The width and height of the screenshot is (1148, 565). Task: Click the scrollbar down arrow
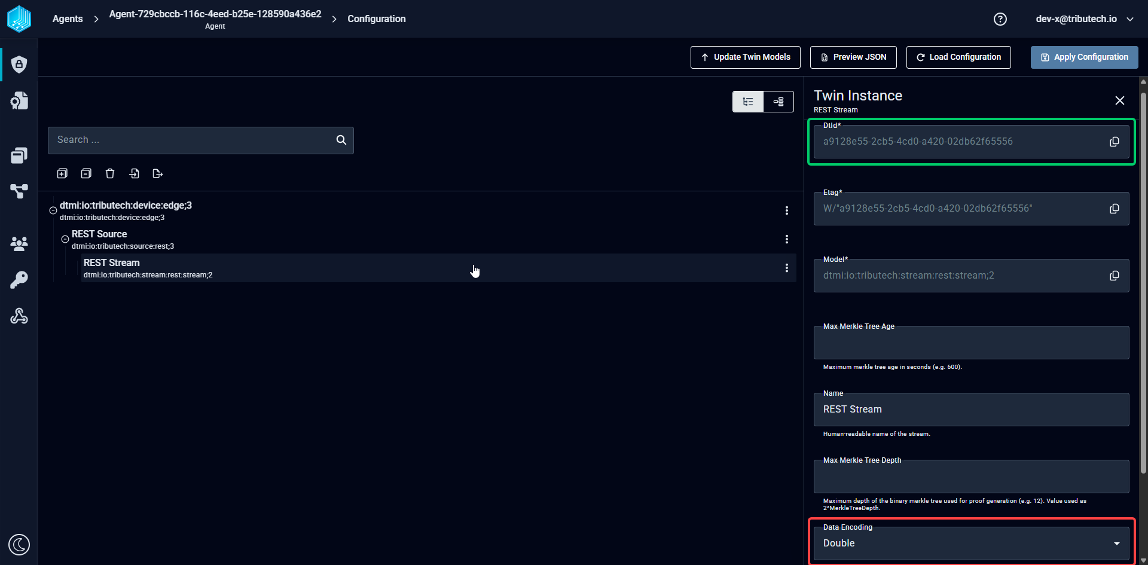coord(1143,560)
